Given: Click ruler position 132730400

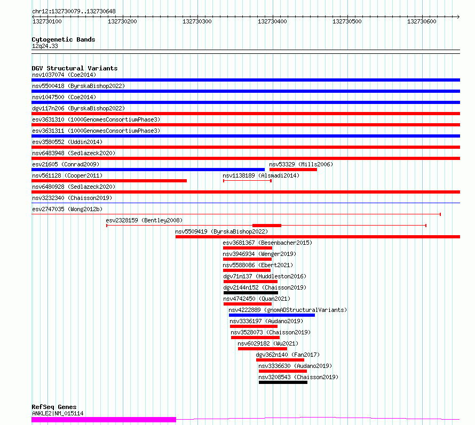Looking at the screenshot, I should [272, 21].
